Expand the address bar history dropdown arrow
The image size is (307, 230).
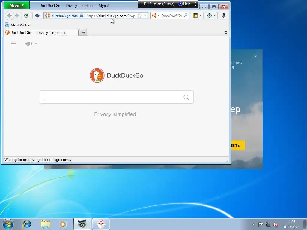tap(145, 16)
